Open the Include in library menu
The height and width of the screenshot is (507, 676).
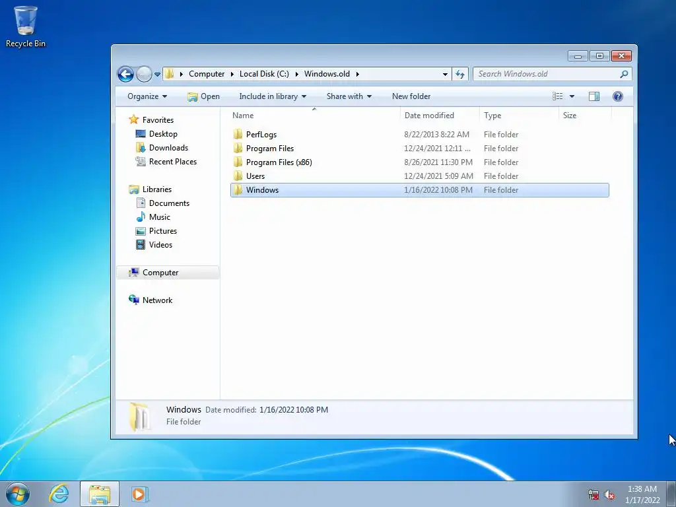pos(273,96)
